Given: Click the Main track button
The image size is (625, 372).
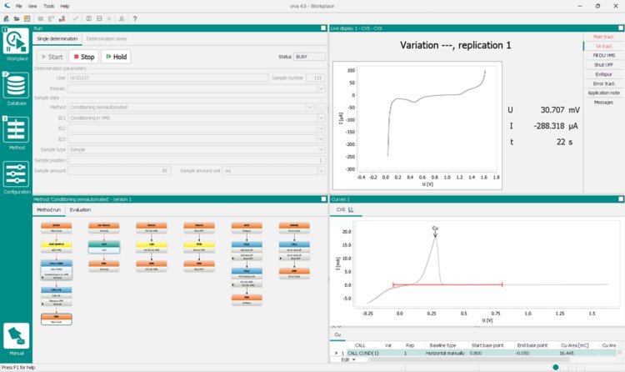Looking at the screenshot, I should point(603,37).
